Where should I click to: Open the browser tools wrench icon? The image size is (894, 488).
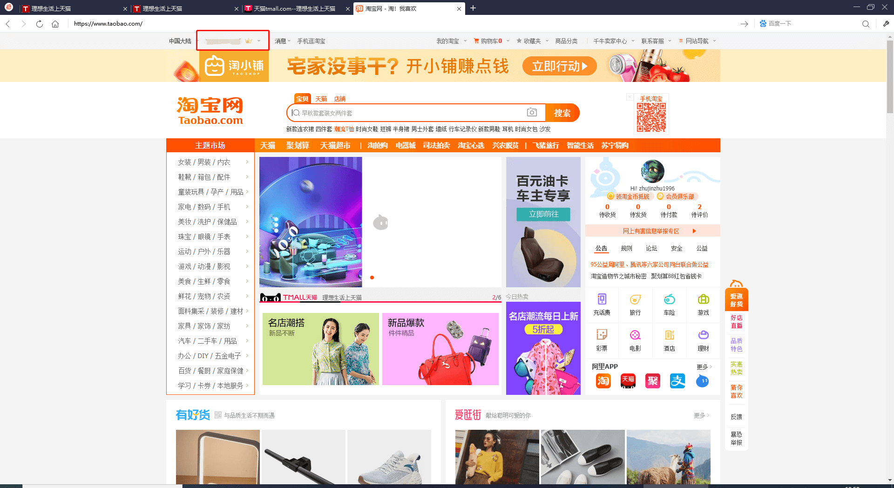[x=886, y=24]
